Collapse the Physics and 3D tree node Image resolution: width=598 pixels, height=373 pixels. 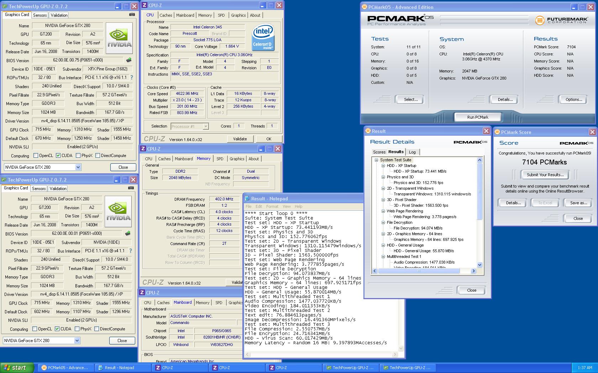[x=383, y=177]
